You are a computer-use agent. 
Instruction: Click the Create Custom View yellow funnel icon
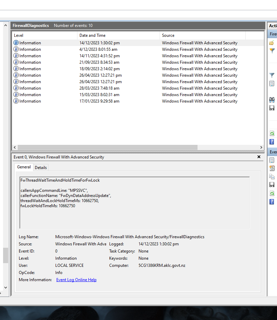click(x=272, y=51)
